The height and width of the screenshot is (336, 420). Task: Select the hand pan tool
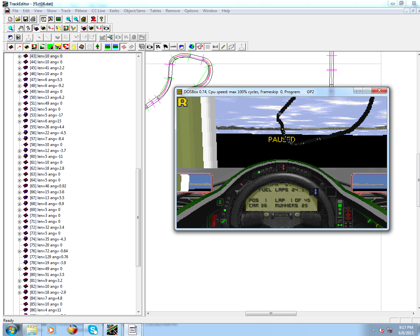tap(21, 28)
